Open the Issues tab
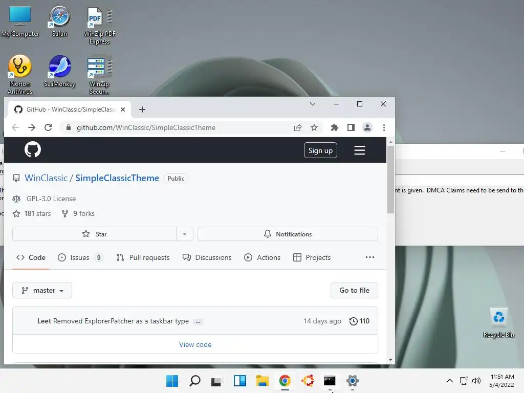The height and width of the screenshot is (393, 524). 80,257
